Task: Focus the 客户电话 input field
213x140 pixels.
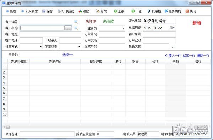Action: pos(31,40)
